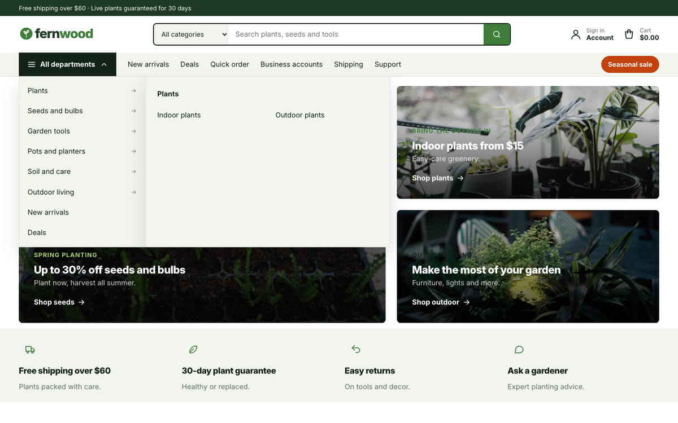
Task: Click the hamburger icon beside All departments
Action: (32, 64)
